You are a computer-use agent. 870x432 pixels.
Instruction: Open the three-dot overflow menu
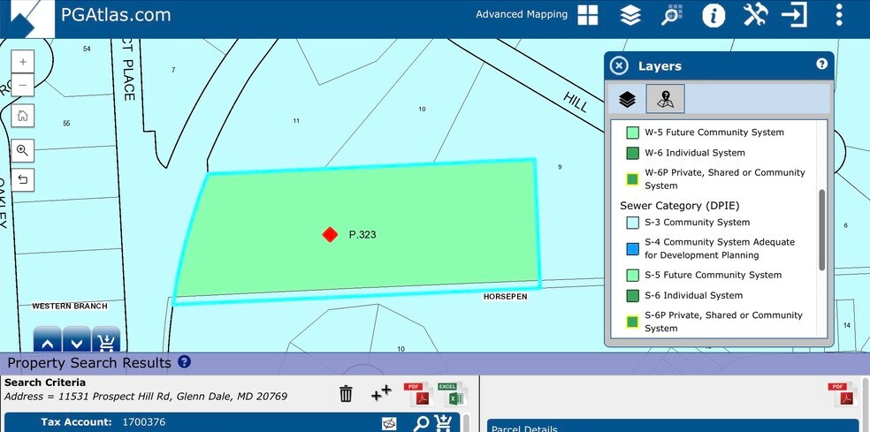point(839,15)
